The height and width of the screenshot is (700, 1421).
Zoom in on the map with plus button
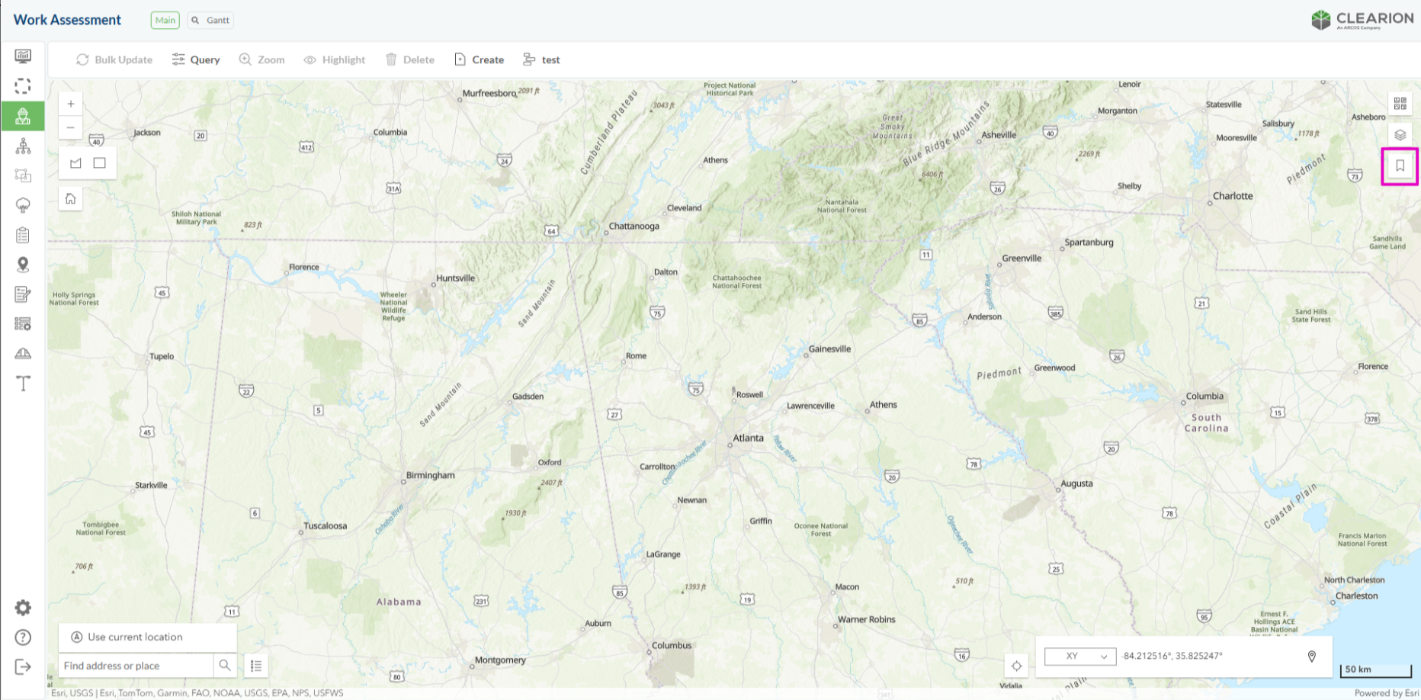pos(71,104)
